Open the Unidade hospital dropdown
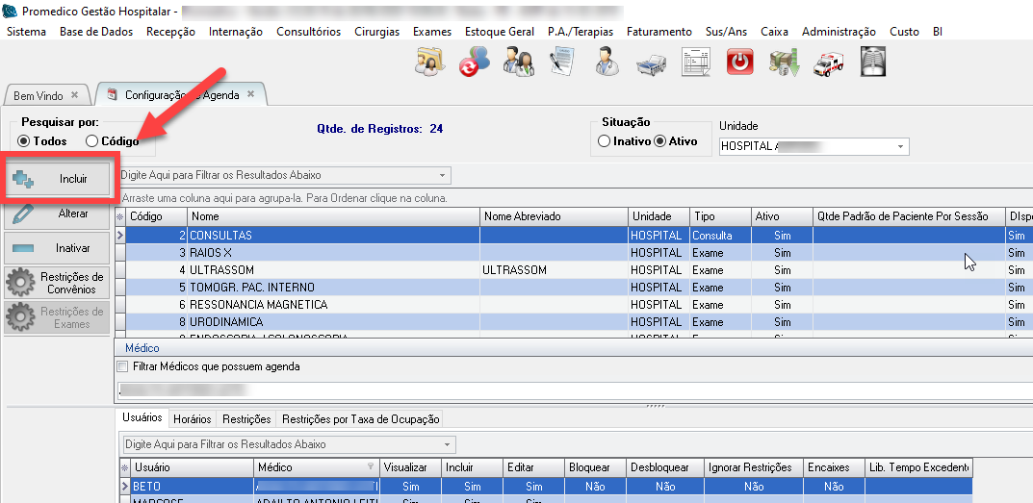1033x503 pixels. pos(901,147)
